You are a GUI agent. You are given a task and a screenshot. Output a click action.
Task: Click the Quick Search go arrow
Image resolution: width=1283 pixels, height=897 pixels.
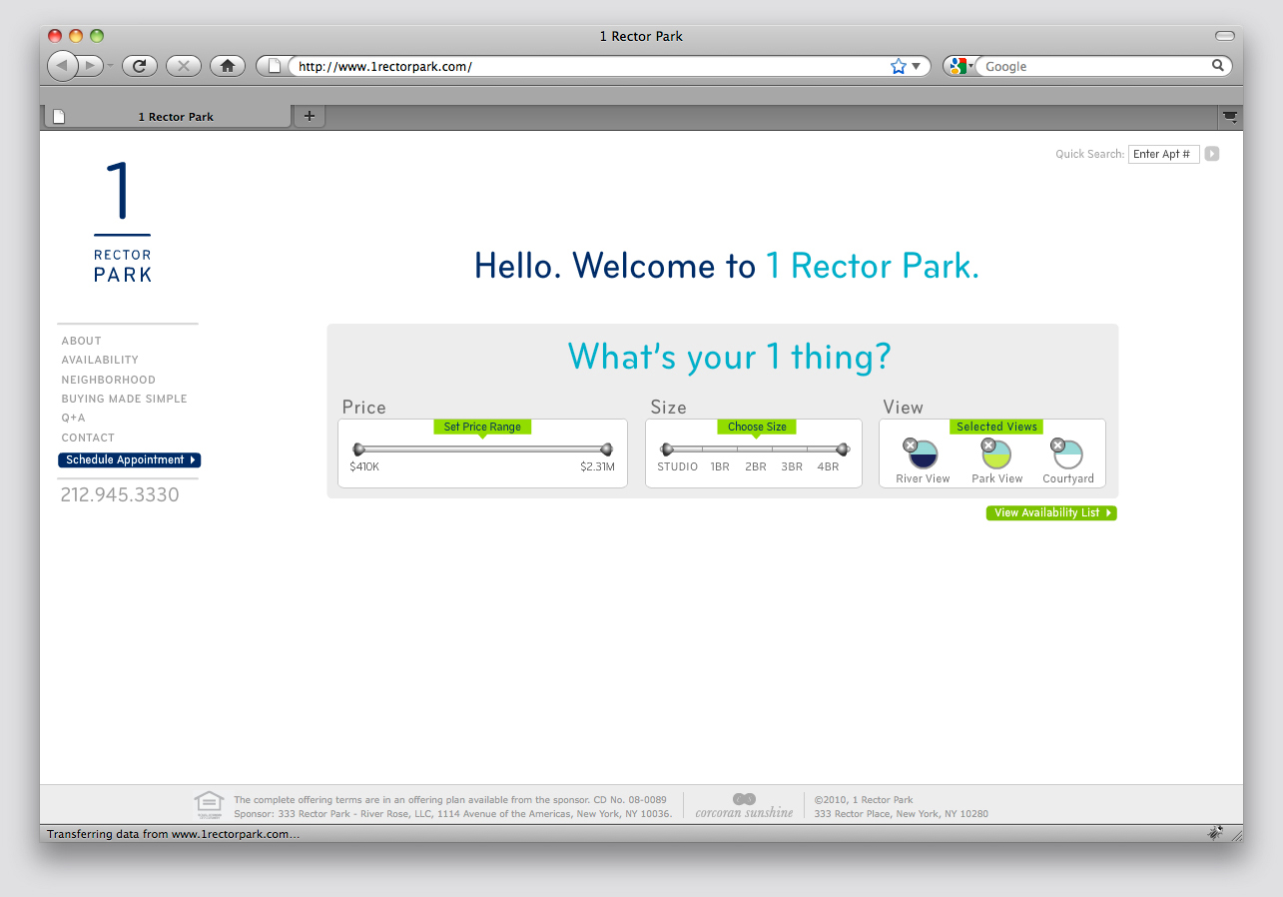(x=1211, y=154)
